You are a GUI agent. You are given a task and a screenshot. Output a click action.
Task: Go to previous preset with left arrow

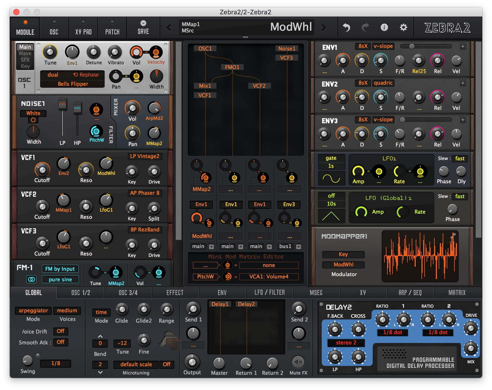click(x=169, y=28)
